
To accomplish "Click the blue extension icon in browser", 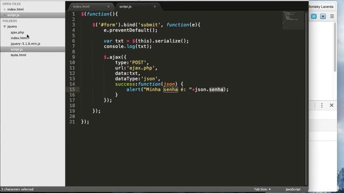I will 314,17.
